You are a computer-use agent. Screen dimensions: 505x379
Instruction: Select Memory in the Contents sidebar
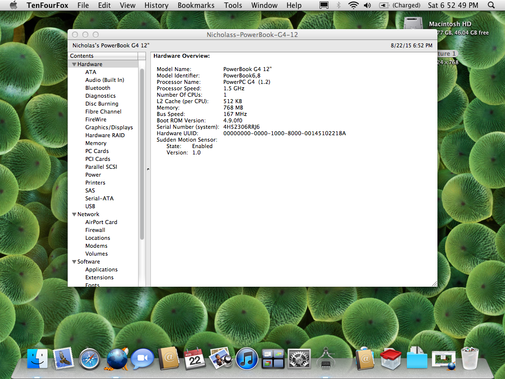(96, 143)
